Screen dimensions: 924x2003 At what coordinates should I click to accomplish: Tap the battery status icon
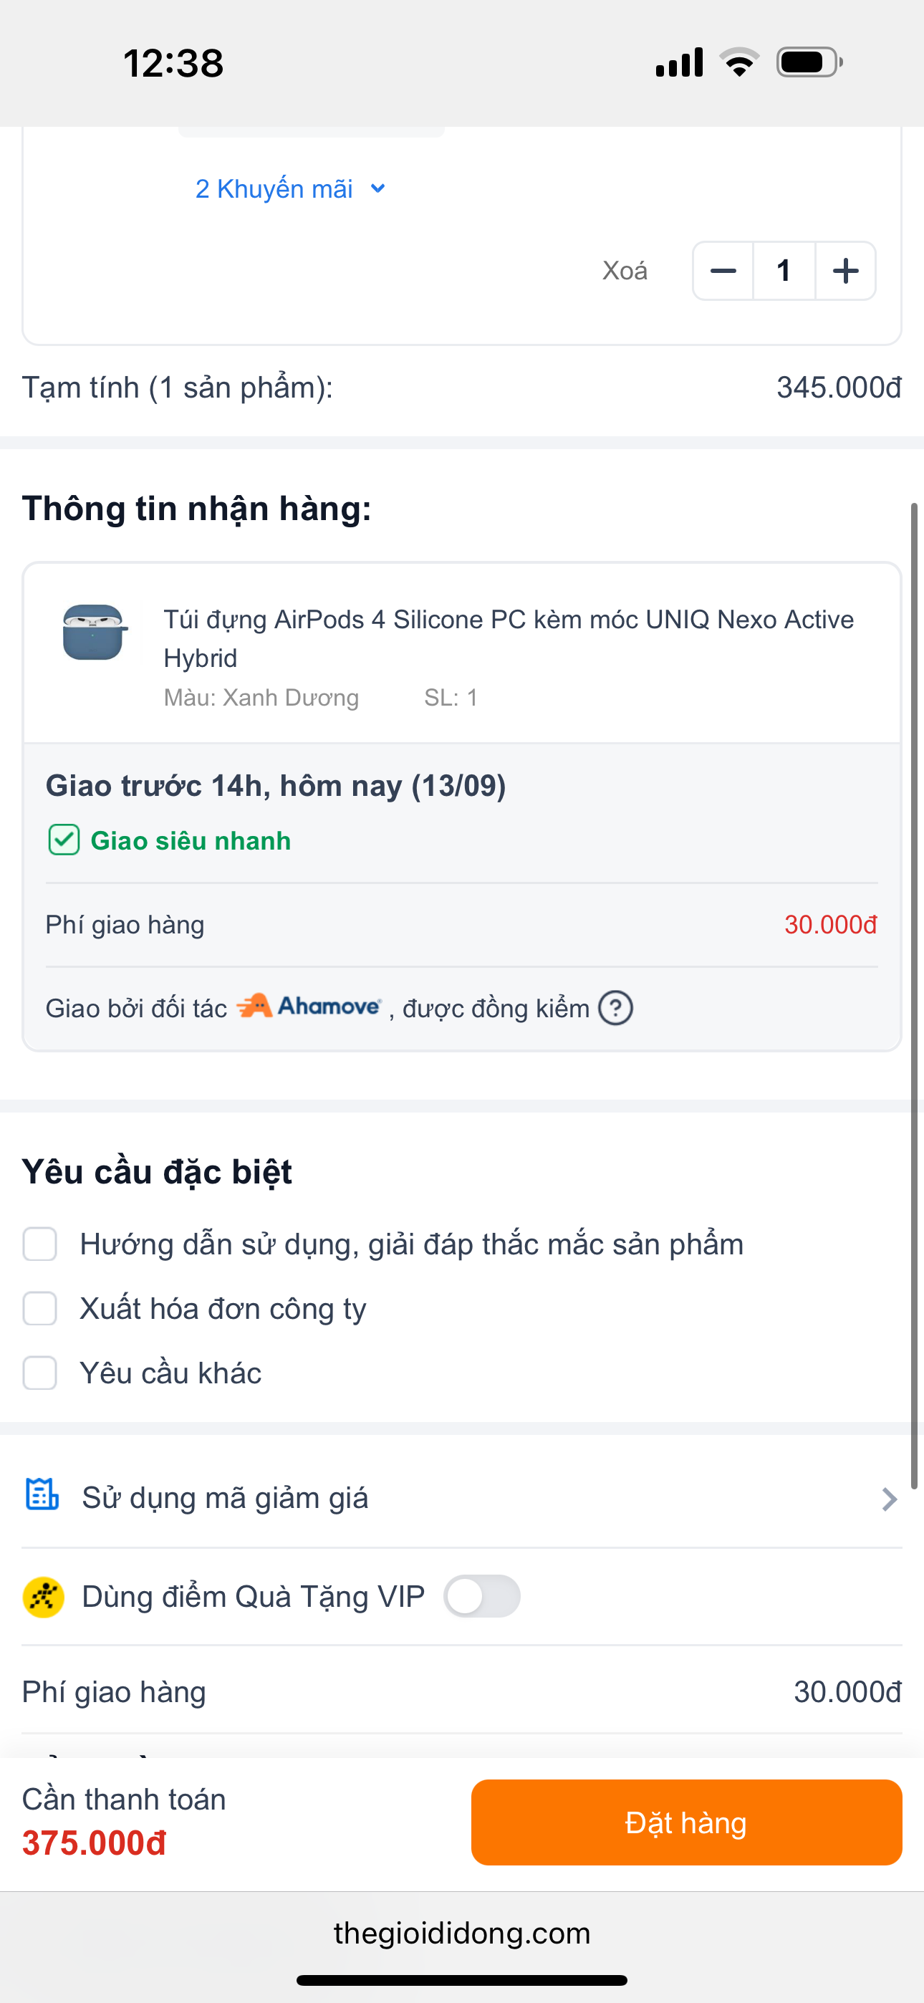(809, 62)
